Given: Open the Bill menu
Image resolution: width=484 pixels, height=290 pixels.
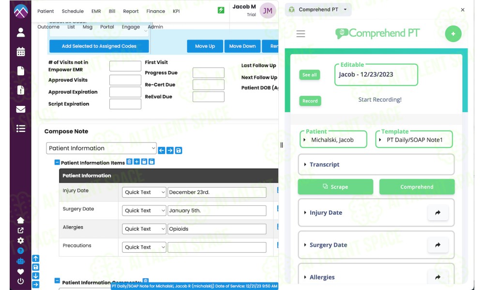Looking at the screenshot, I should (112, 11).
